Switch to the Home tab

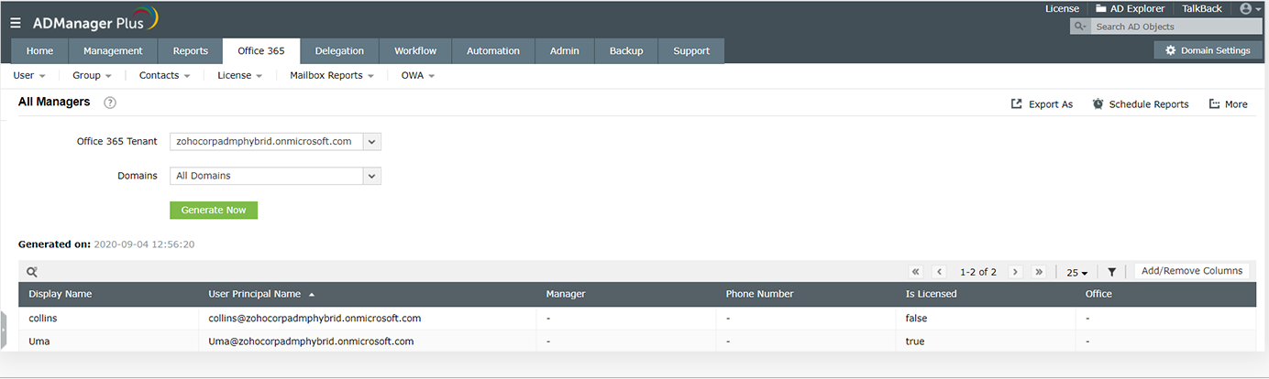[x=39, y=51]
